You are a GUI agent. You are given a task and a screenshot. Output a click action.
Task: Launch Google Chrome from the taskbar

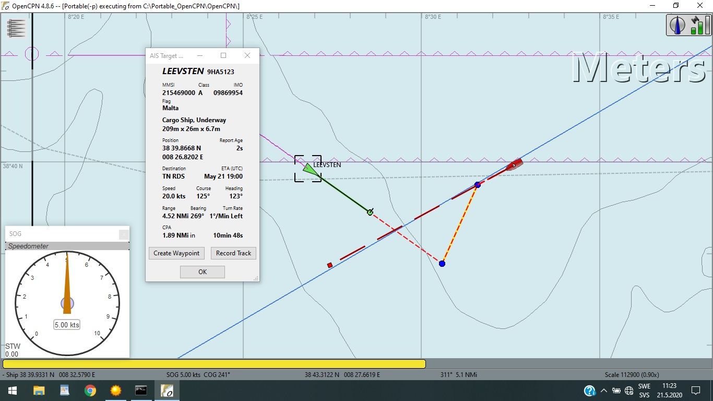(90, 391)
